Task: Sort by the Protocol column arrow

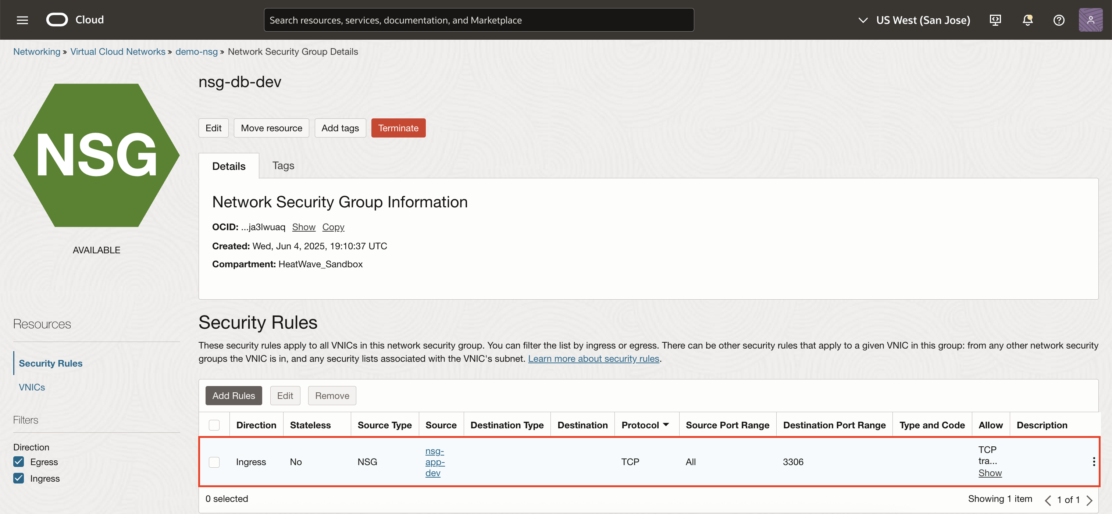Action: [x=666, y=425]
